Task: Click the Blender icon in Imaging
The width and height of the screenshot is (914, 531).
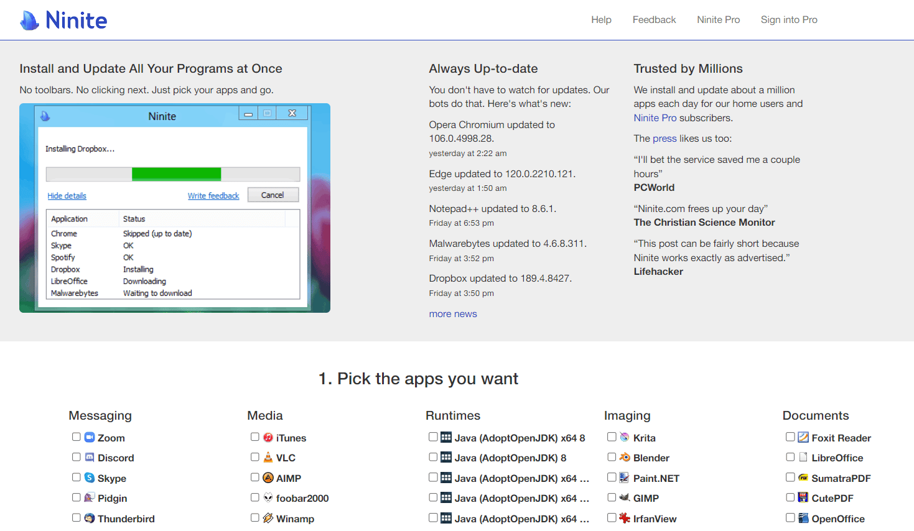Action: (625, 457)
